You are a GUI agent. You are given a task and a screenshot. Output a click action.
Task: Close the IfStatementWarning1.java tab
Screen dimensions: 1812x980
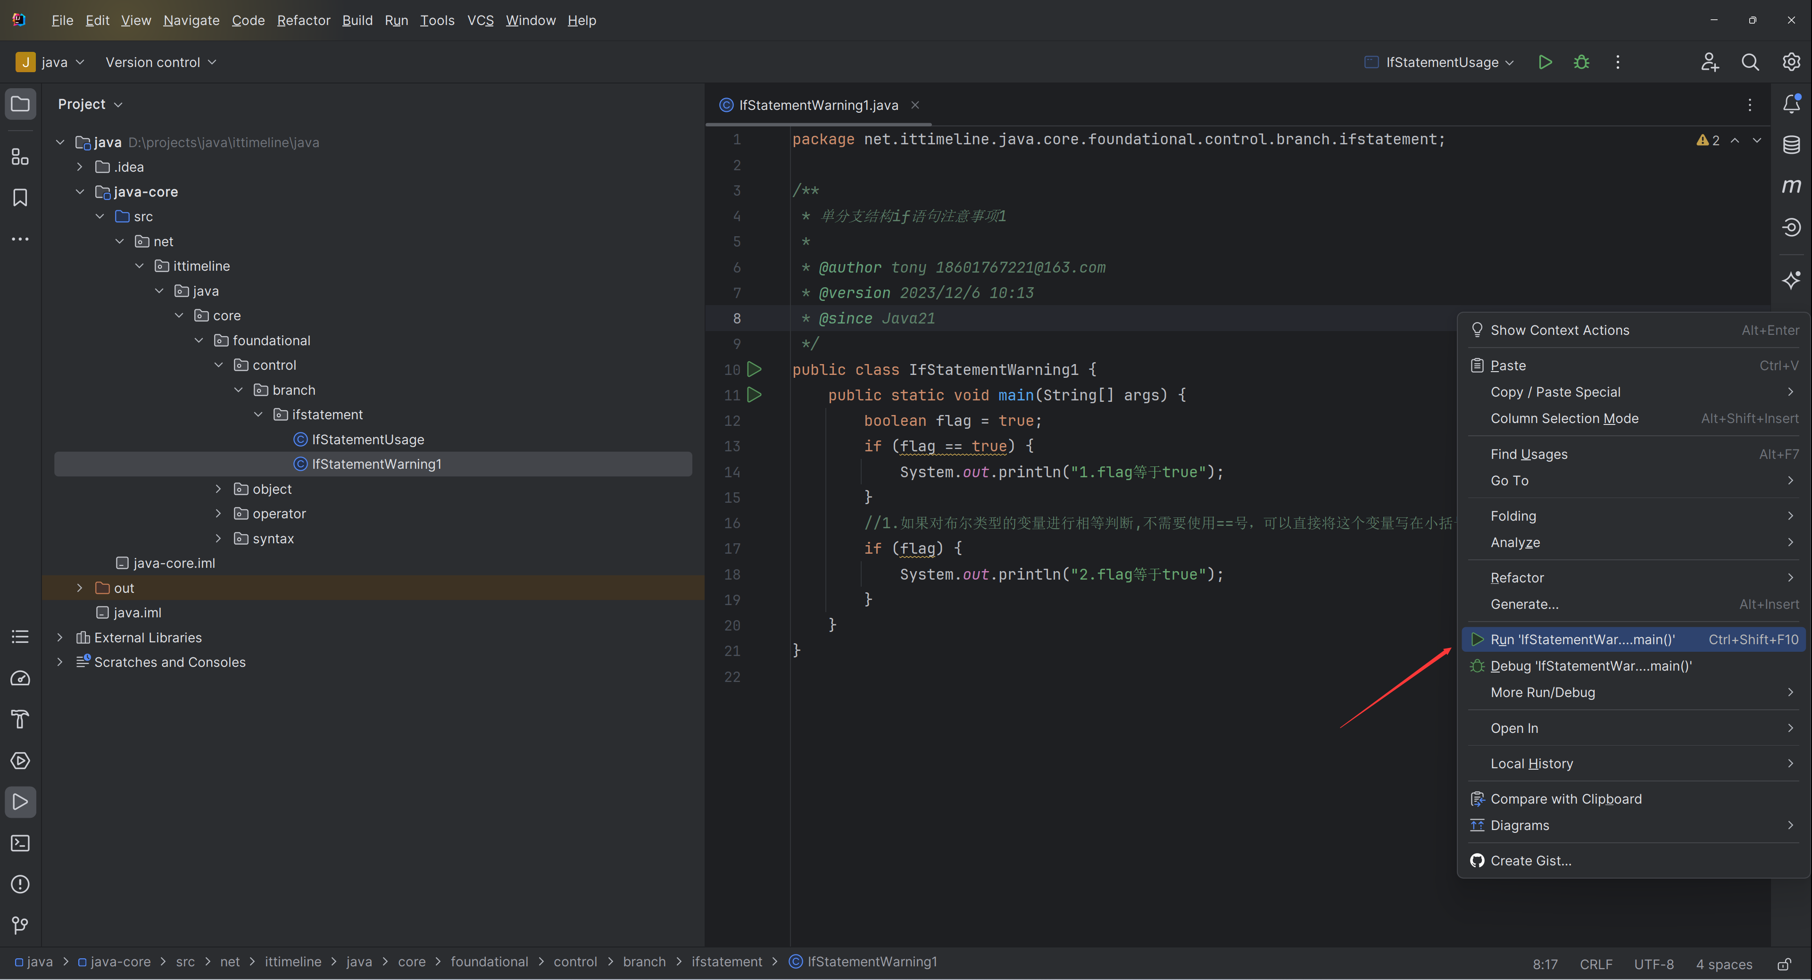[x=915, y=105]
